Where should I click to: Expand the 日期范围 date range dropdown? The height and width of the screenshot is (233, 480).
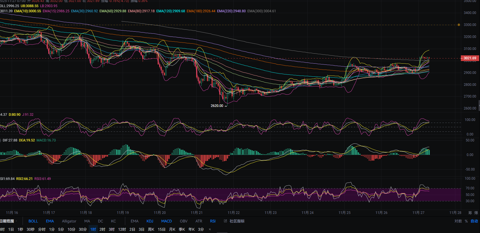8,221
